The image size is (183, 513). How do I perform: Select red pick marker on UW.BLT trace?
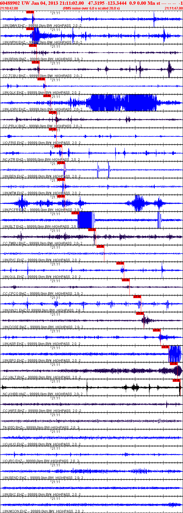pyautogui.click(x=75, y=213)
